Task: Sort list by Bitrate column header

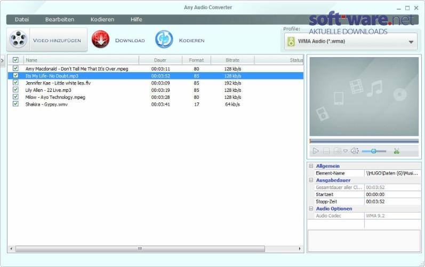Action: (x=232, y=60)
